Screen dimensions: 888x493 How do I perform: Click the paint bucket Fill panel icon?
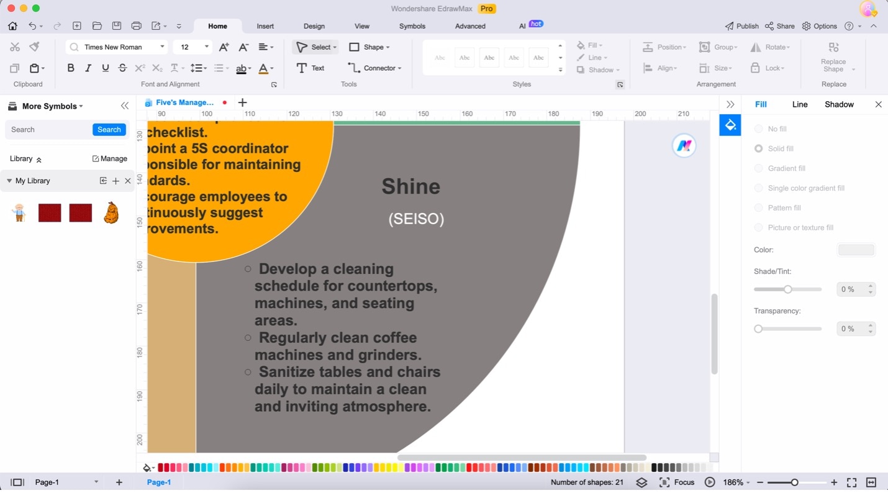click(x=730, y=125)
